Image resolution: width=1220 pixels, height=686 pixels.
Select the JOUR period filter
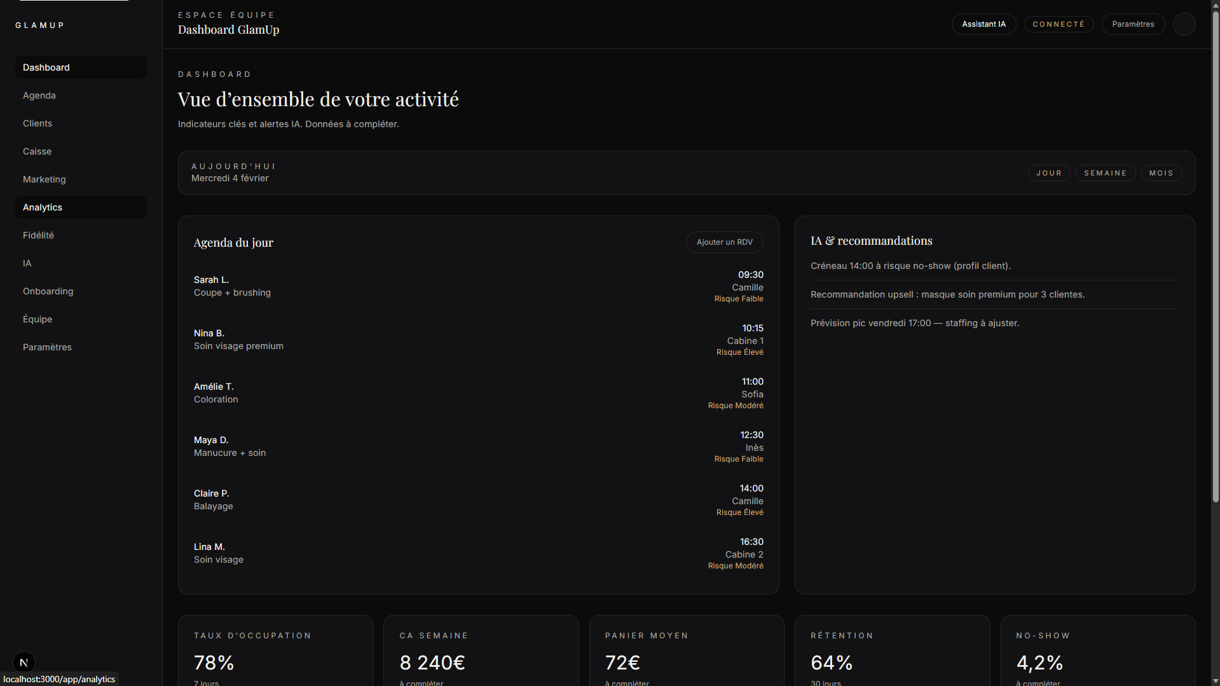click(1048, 173)
